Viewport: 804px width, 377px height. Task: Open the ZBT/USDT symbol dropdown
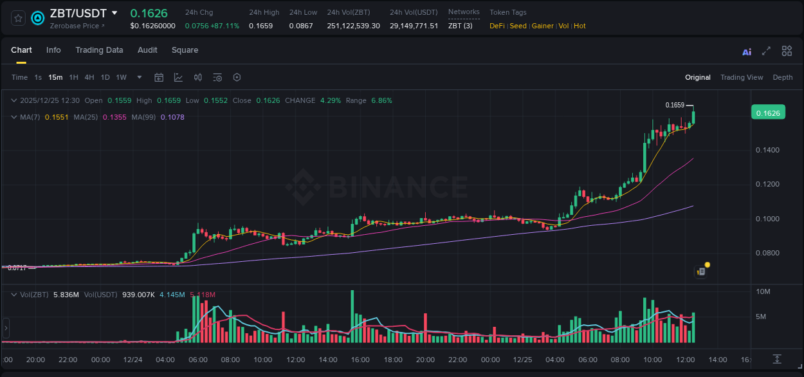pyautogui.click(x=116, y=12)
